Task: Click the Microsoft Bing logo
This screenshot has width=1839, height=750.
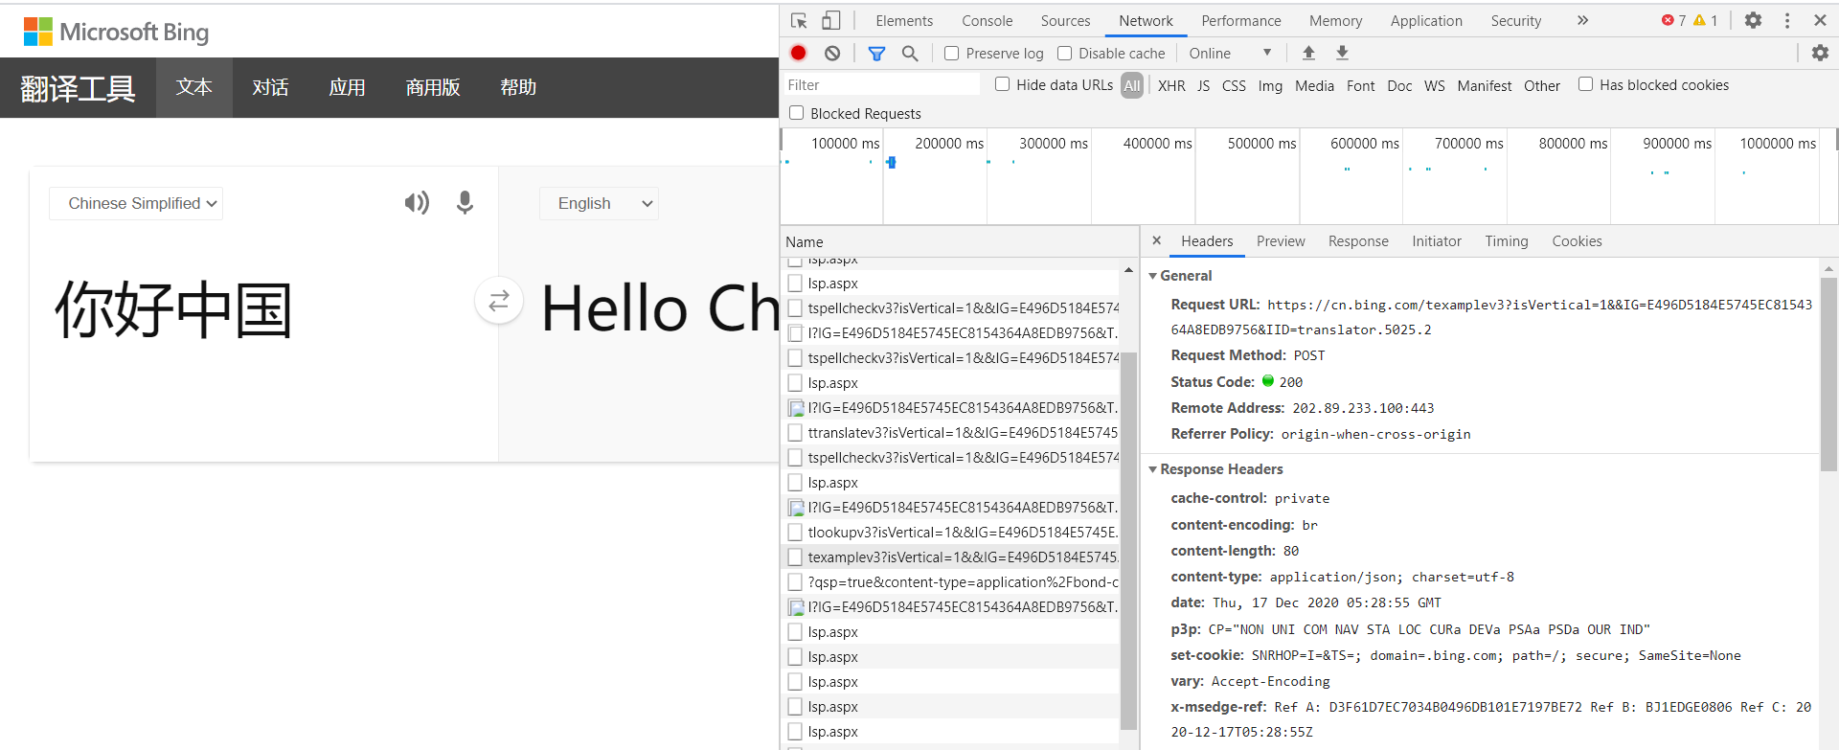Action: tap(116, 32)
